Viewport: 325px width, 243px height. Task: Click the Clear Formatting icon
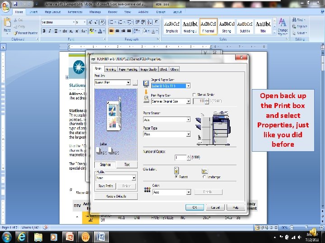tap(102, 22)
